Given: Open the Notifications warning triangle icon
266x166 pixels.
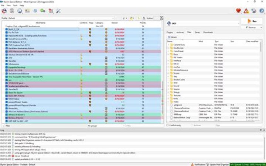Looking at the screenshot, I should click(x=246, y=11).
